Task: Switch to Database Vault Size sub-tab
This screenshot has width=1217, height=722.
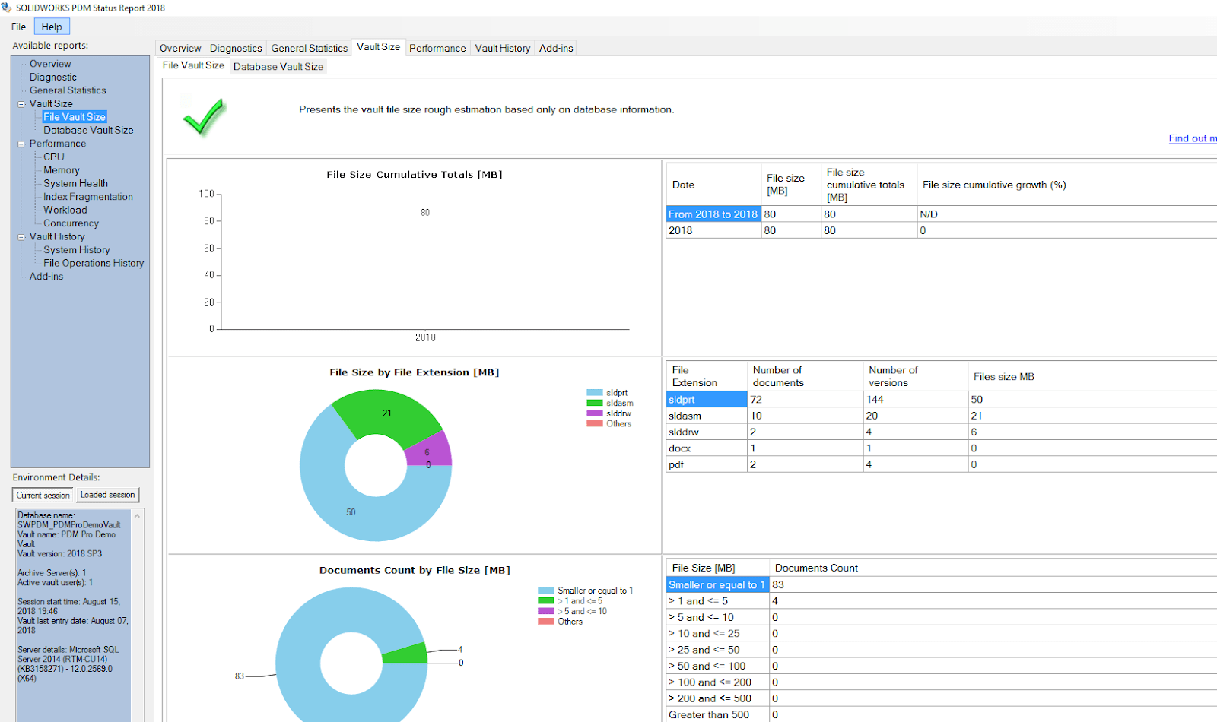Action: [278, 67]
